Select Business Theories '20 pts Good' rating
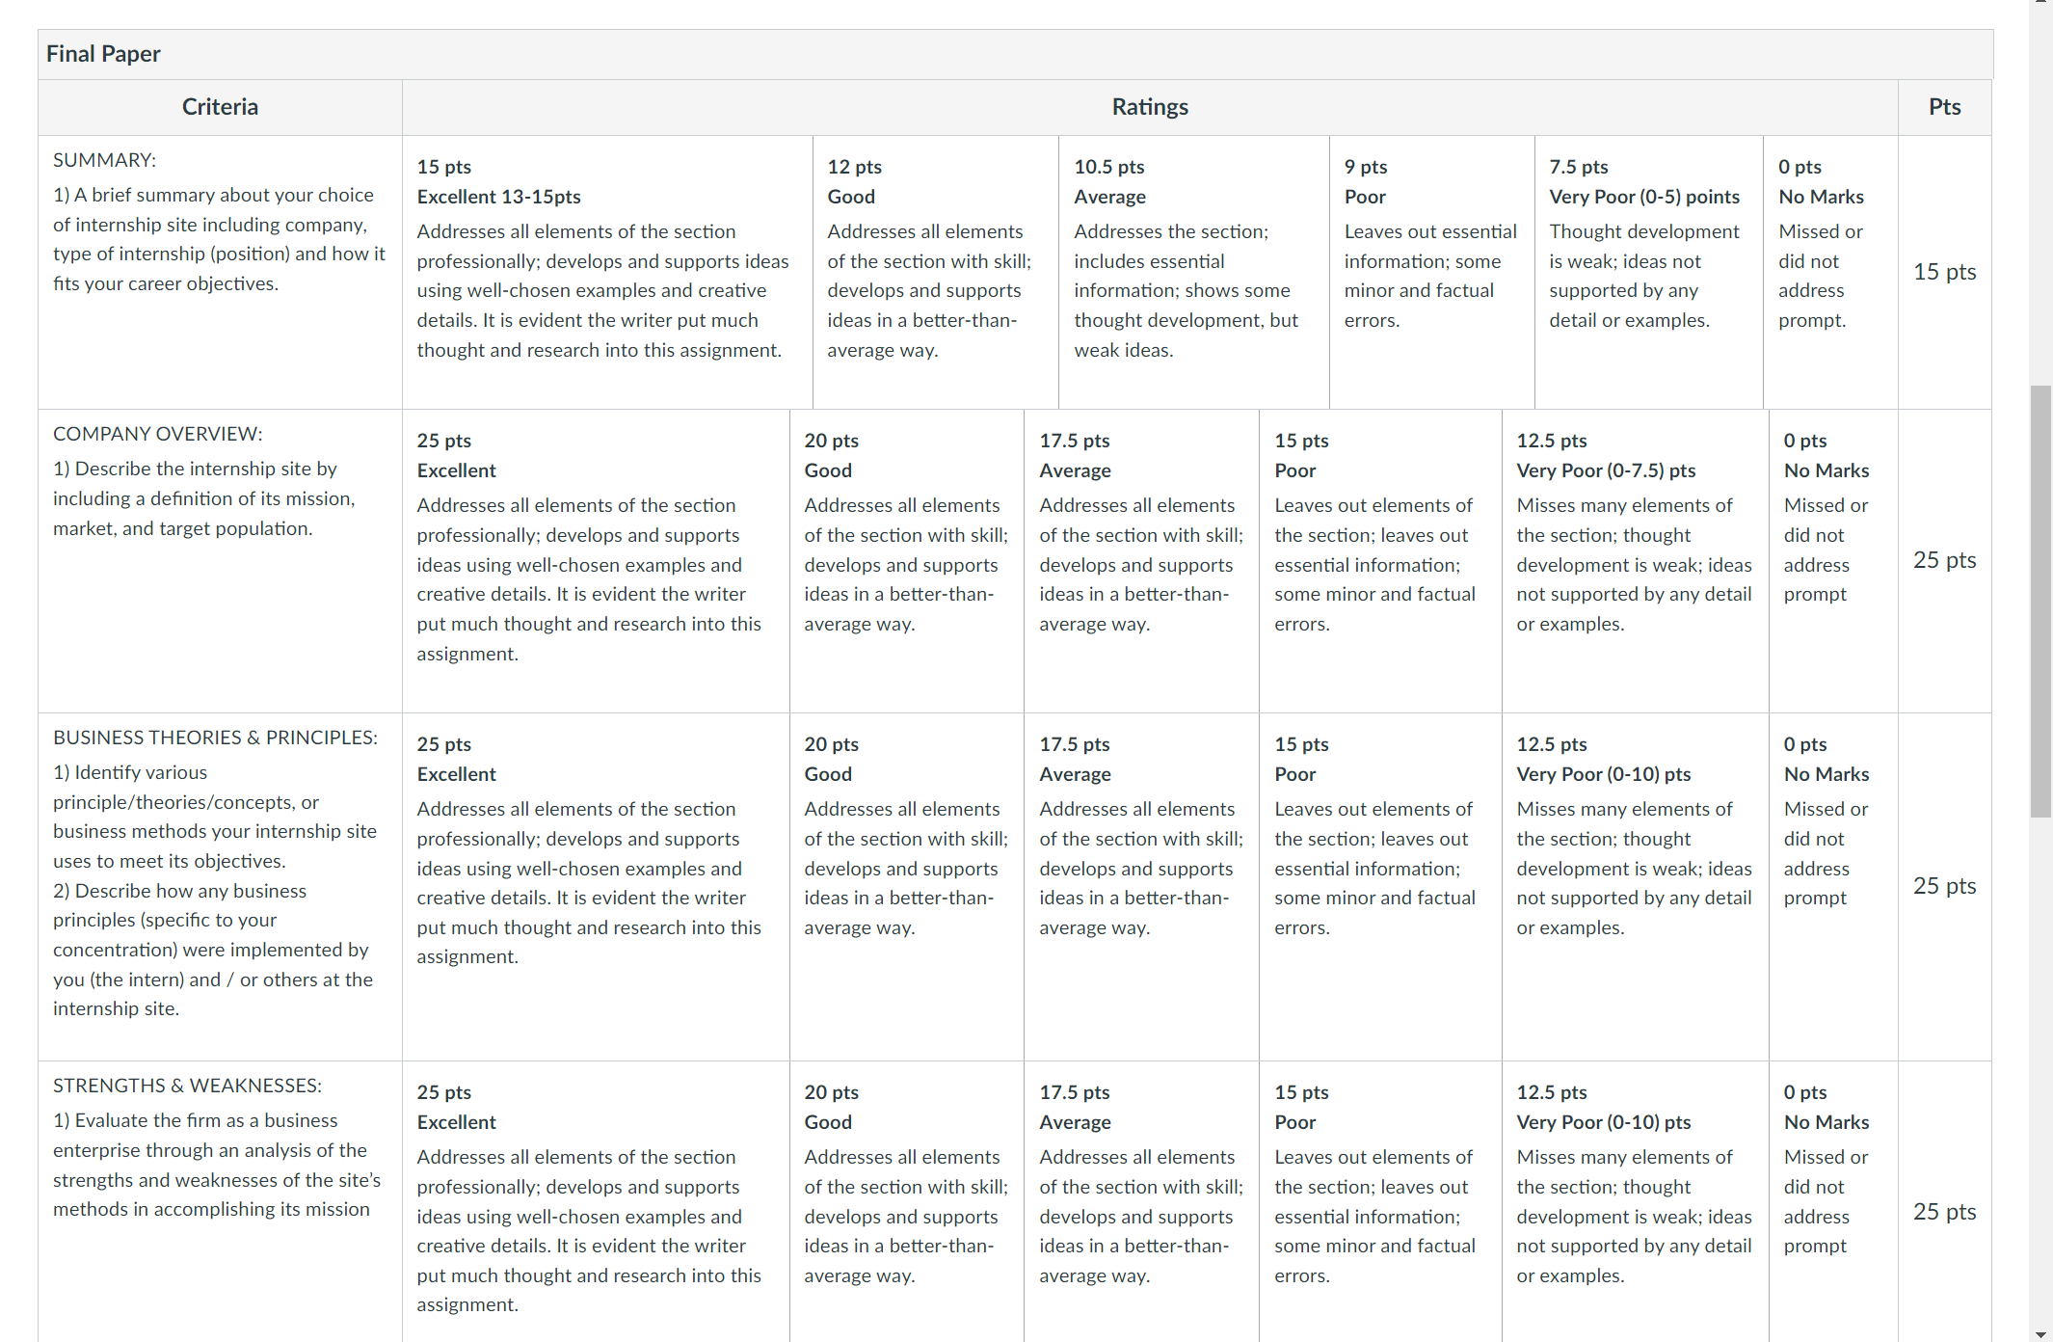This screenshot has width=2053, height=1342. tap(907, 887)
